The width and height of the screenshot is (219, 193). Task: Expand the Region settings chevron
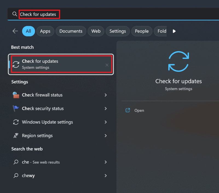(106, 135)
